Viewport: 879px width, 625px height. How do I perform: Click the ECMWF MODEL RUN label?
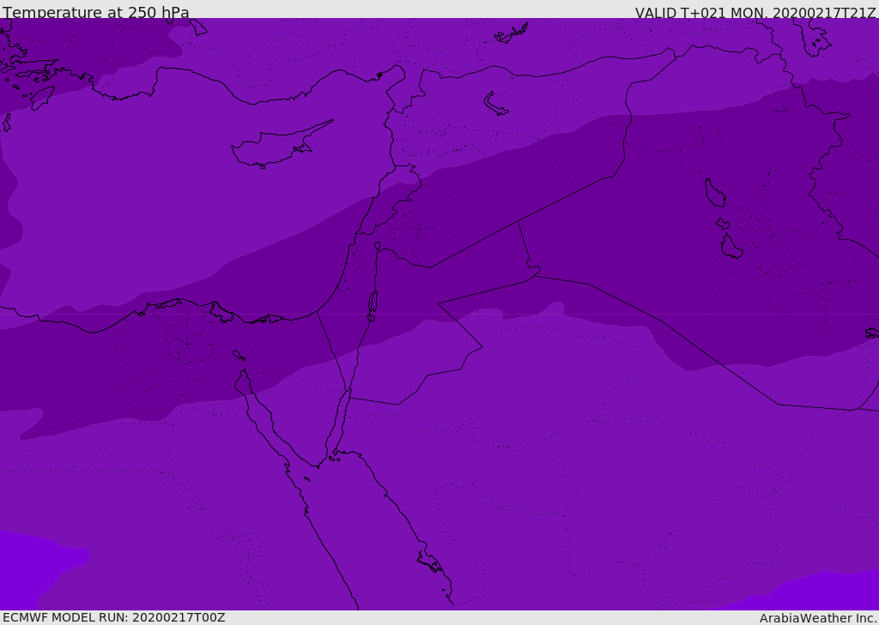point(113,617)
